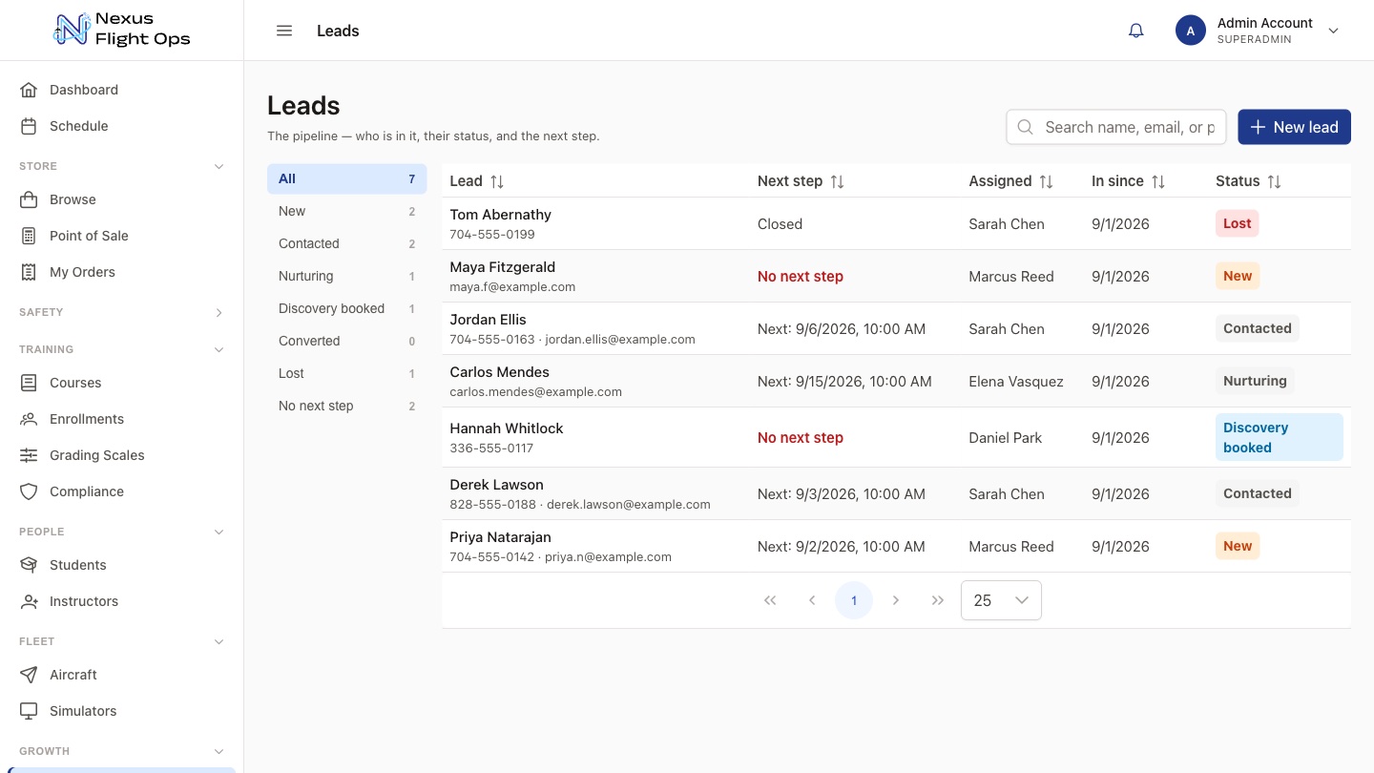Click the New lead button
The width and height of the screenshot is (1374, 773).
(1294, 127)
